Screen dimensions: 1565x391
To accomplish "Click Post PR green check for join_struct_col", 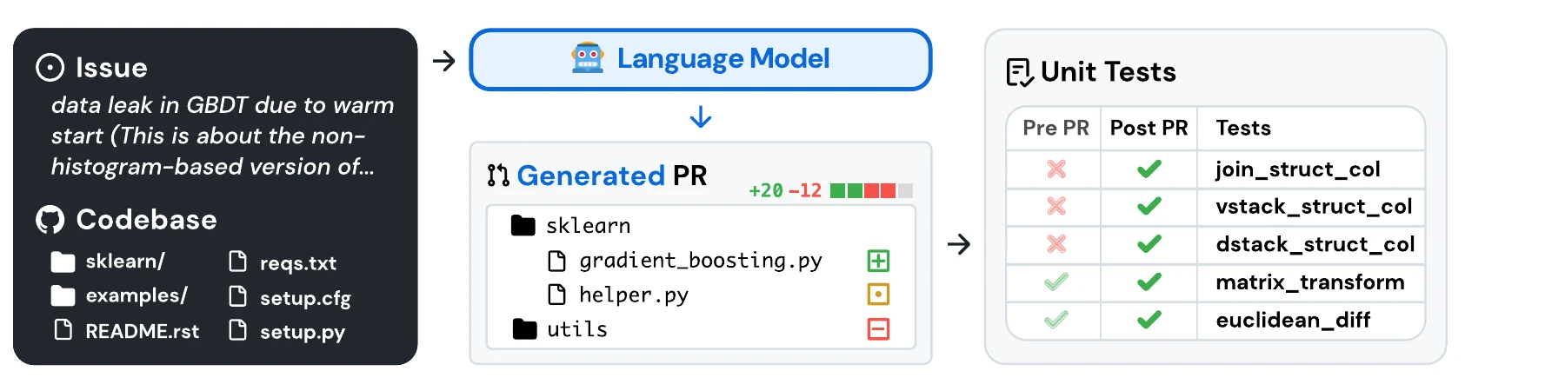I will tap(1149, 169).
